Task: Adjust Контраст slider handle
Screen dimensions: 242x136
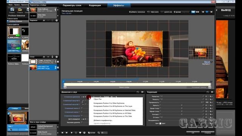Action: tap(181, 114)
